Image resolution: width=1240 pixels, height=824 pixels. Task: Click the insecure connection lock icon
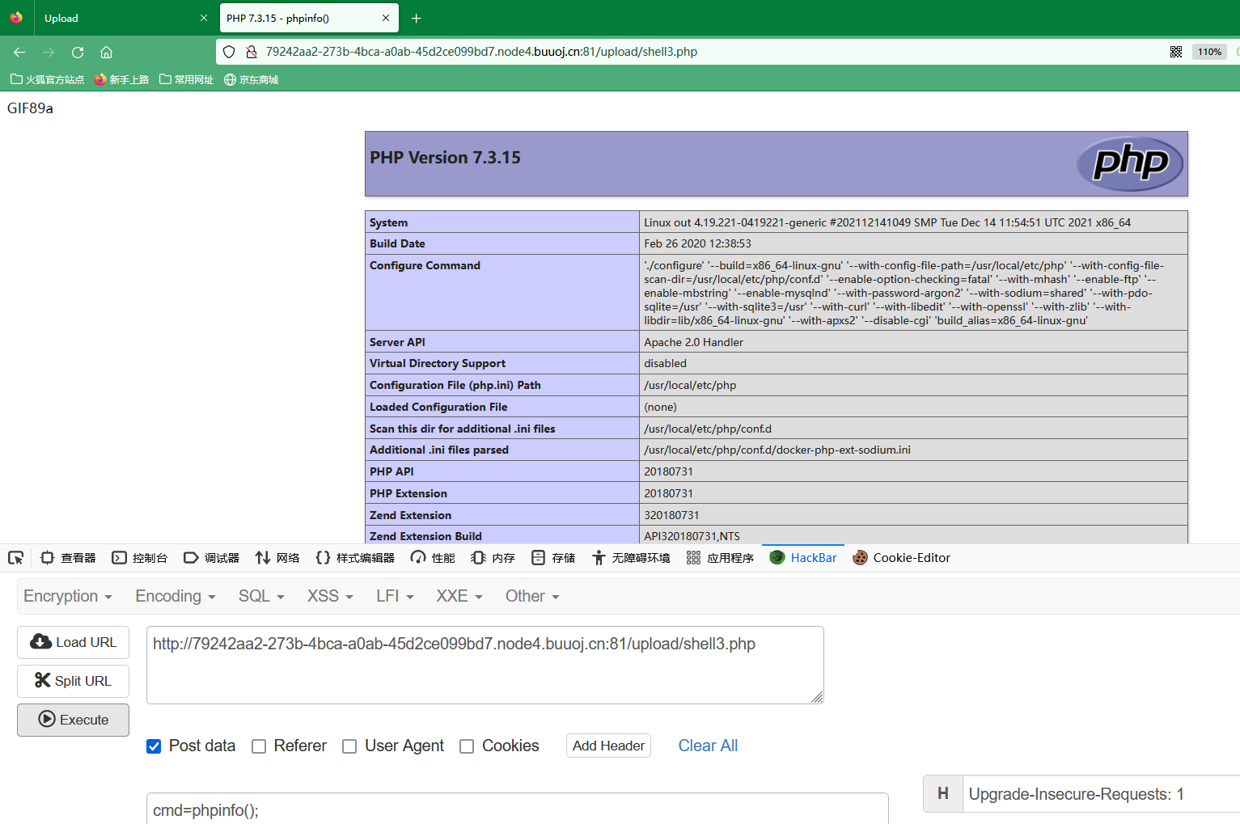[251, 52]
